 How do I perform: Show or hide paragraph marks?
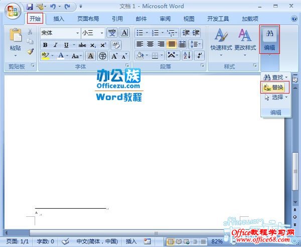pos(199,56)
